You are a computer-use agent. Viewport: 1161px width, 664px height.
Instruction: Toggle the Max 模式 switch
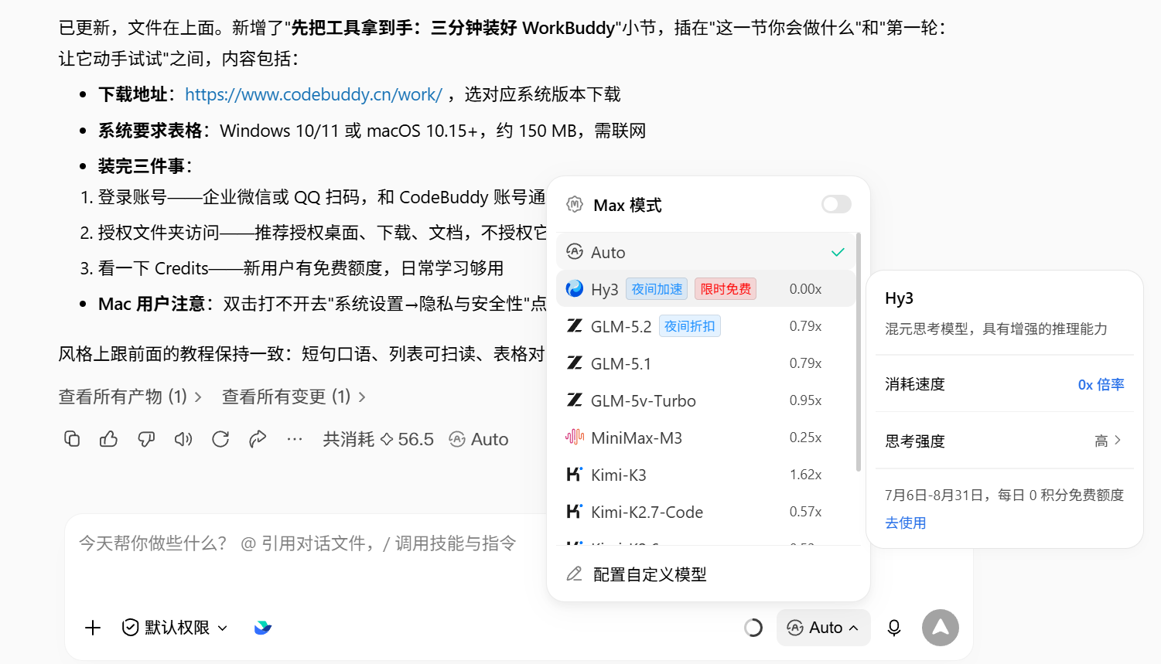(836, 204)
